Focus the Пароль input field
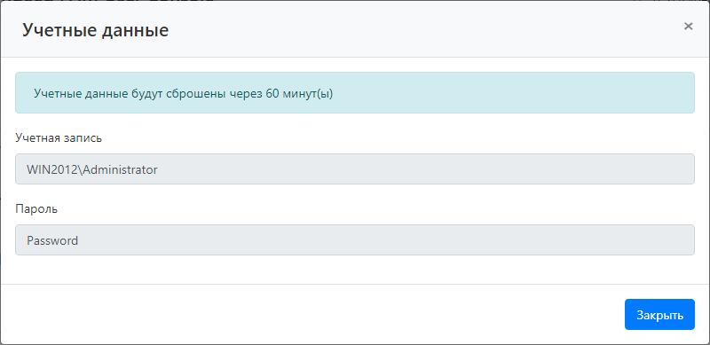Image resolution: width=710 pixels, height=345 pixels. (x=355, y=240)
